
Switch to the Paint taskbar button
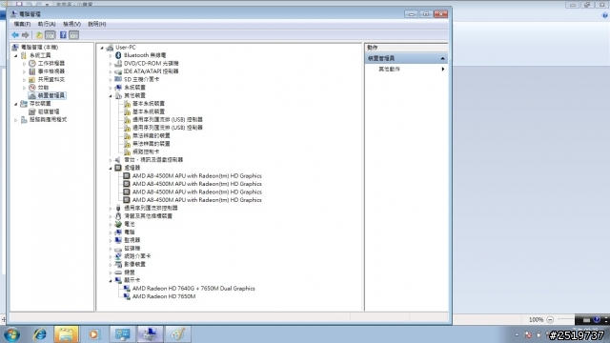click(x=178, y=334)
